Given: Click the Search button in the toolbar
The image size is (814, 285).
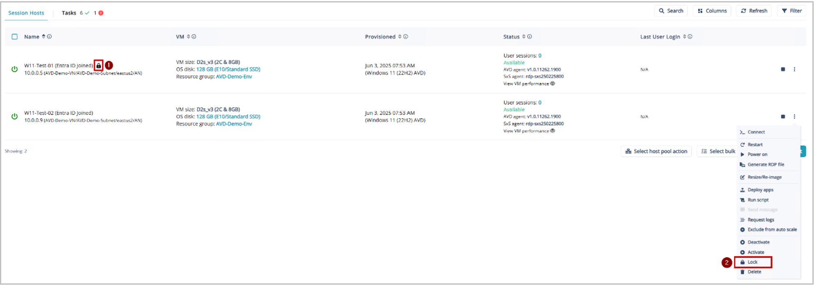Looking at the screenshot, I should (671, 11).
